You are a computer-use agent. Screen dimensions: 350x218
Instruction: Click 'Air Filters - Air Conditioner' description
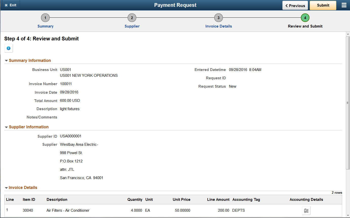tap(68, 210)
